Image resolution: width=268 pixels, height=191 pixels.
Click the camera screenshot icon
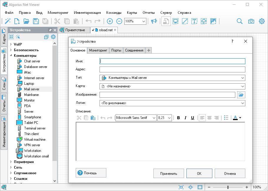point(251,21)
